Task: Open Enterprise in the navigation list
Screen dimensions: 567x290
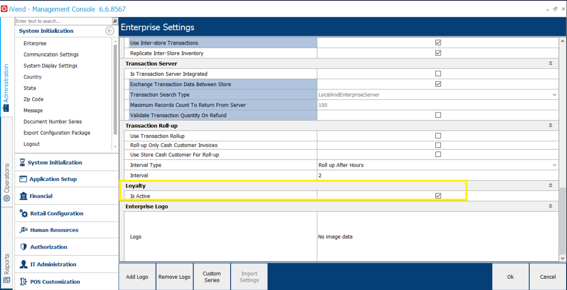Action: point(35,44)
